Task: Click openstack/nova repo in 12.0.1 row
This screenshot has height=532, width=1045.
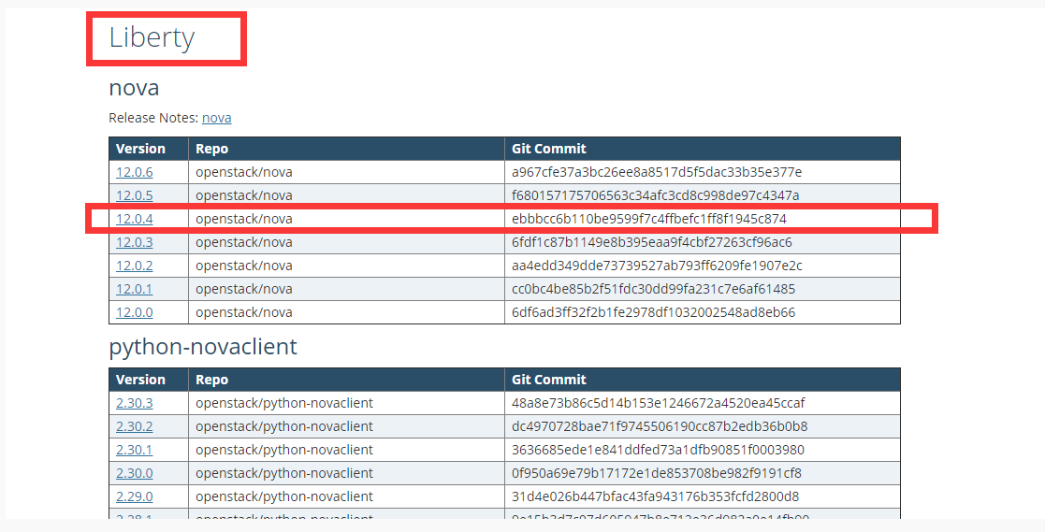Action: pos(244,289)
